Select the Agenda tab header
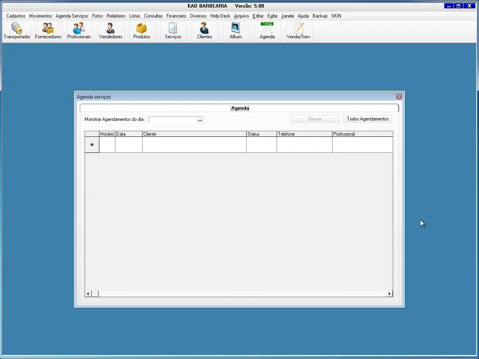This screenshot has width=479, height=359. click(x=240, y=108)
